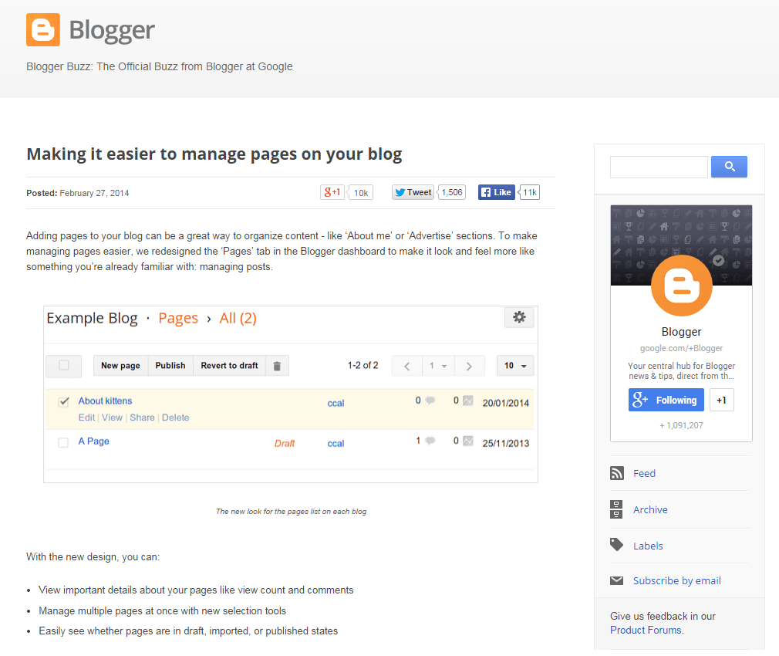779x656 pixels.
Task: Click the 1-2 of 2 pagination text
Action: (x=363, y=365)
